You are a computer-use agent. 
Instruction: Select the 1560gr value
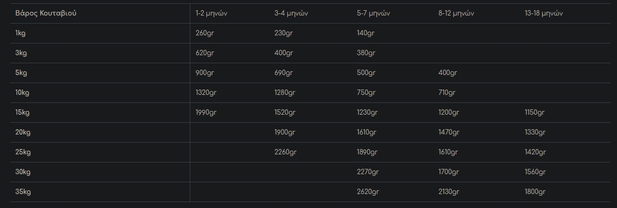pyautogui.click(x=535, y=172)
